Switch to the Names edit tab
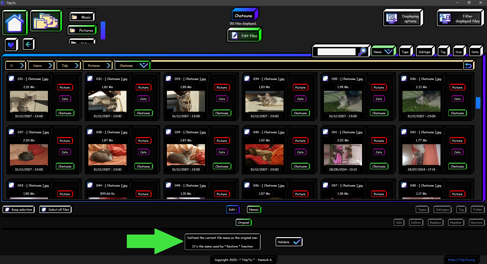487x264 pixels. (254, 210)
